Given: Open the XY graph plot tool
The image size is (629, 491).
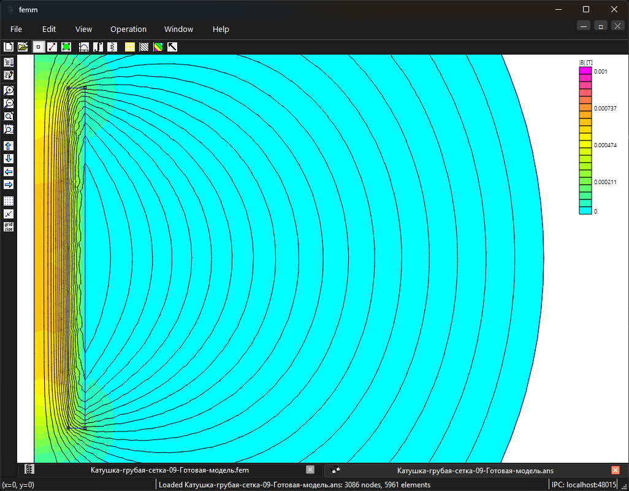Looking at the screenshot, I should [83, 47].
